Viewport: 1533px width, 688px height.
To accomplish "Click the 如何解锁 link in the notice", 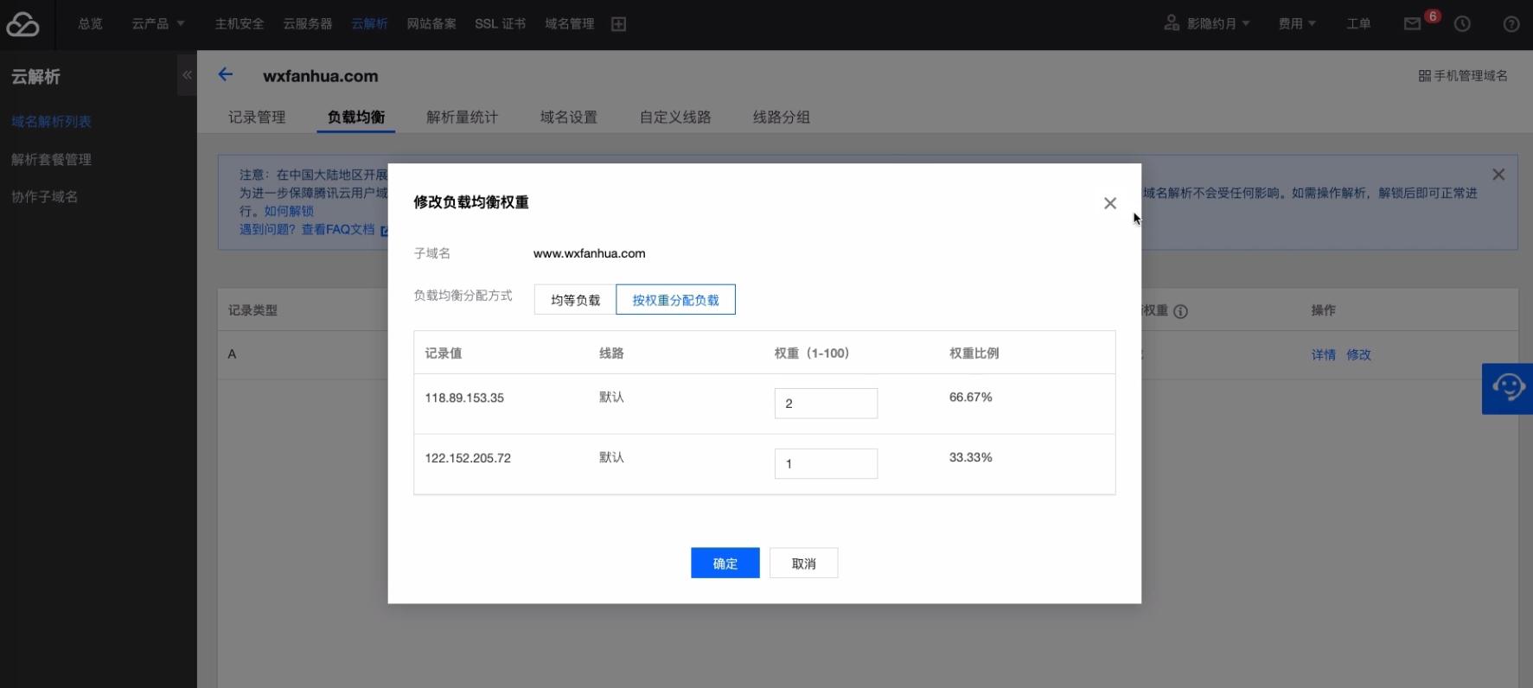I will click(x=289, y=211).
